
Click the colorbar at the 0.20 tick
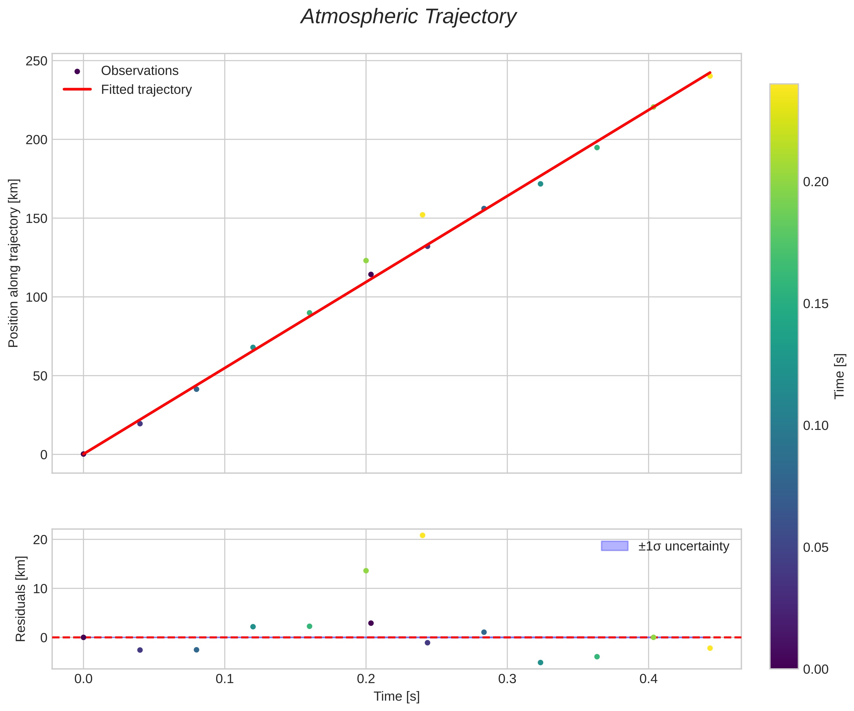(784, 182)
